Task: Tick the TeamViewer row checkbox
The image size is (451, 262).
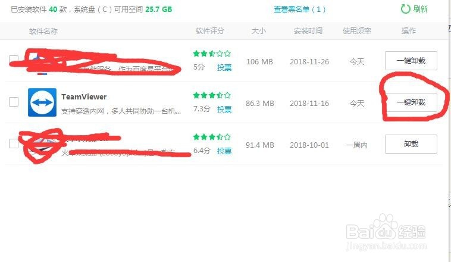Action: coord(14,102)
